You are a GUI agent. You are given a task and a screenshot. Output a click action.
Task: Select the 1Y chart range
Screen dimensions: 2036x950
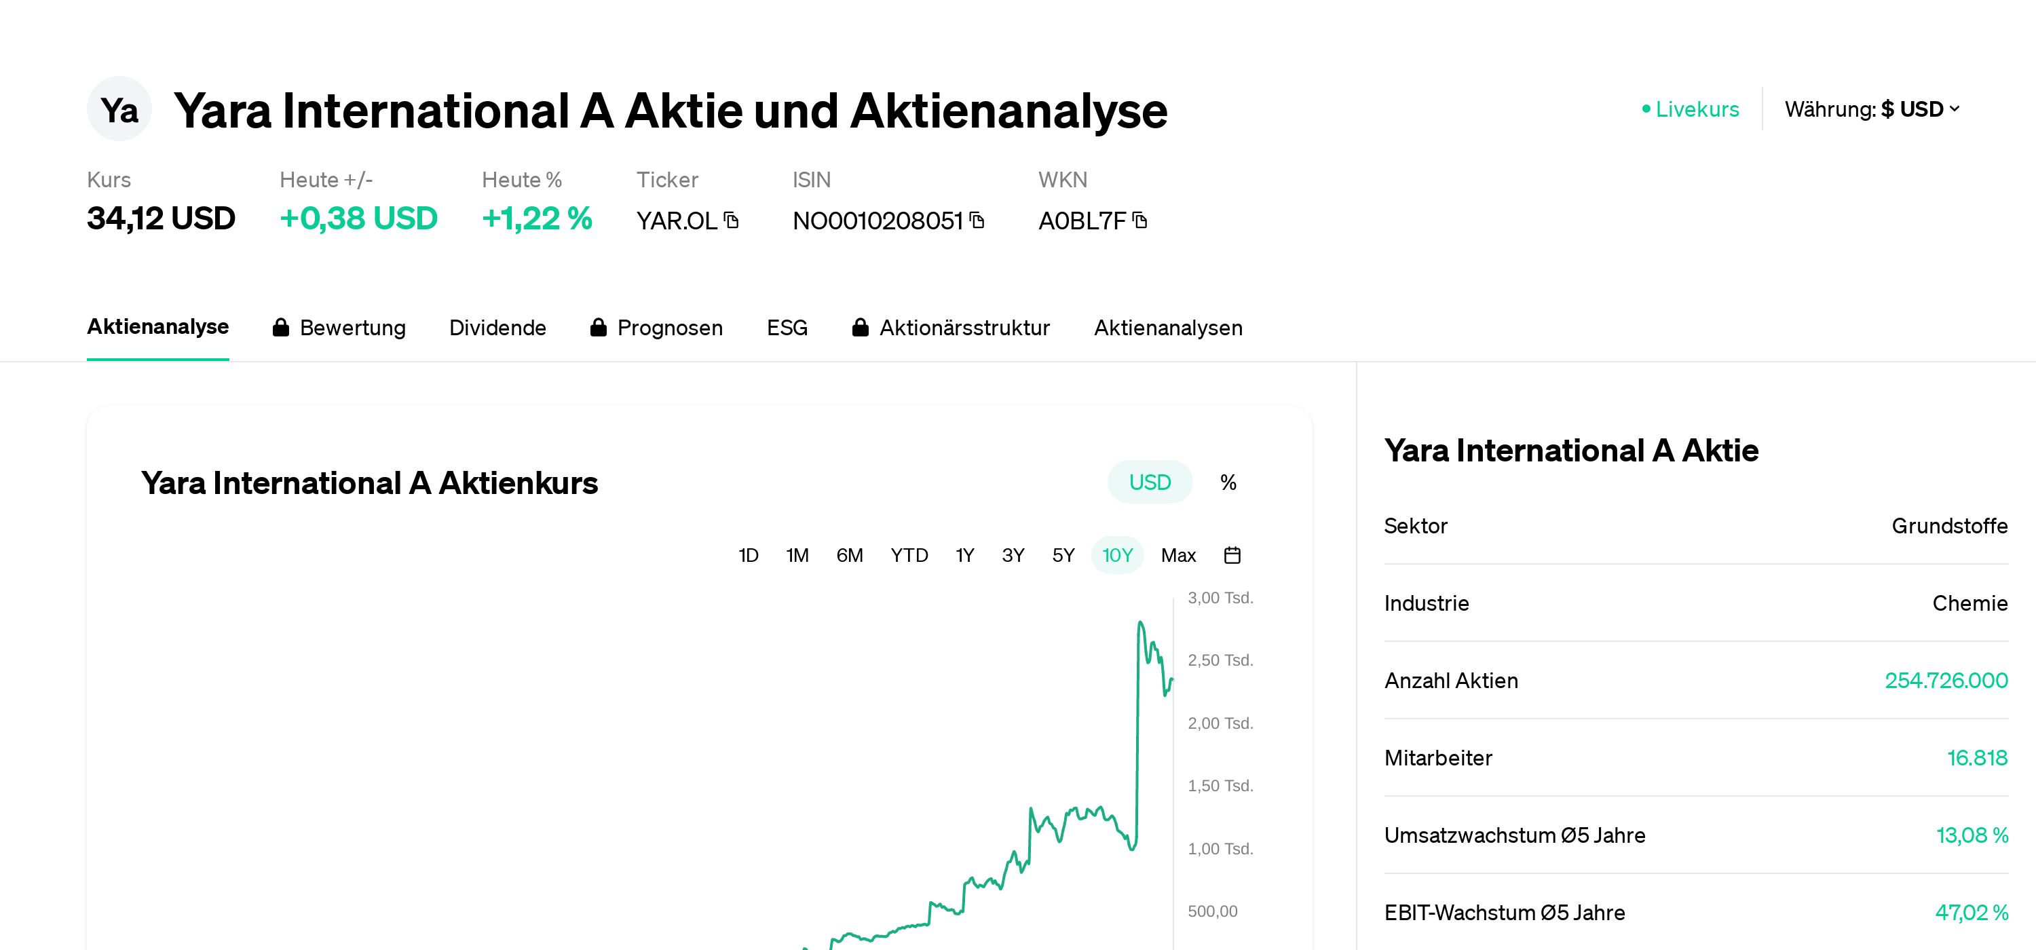(964, 556)
